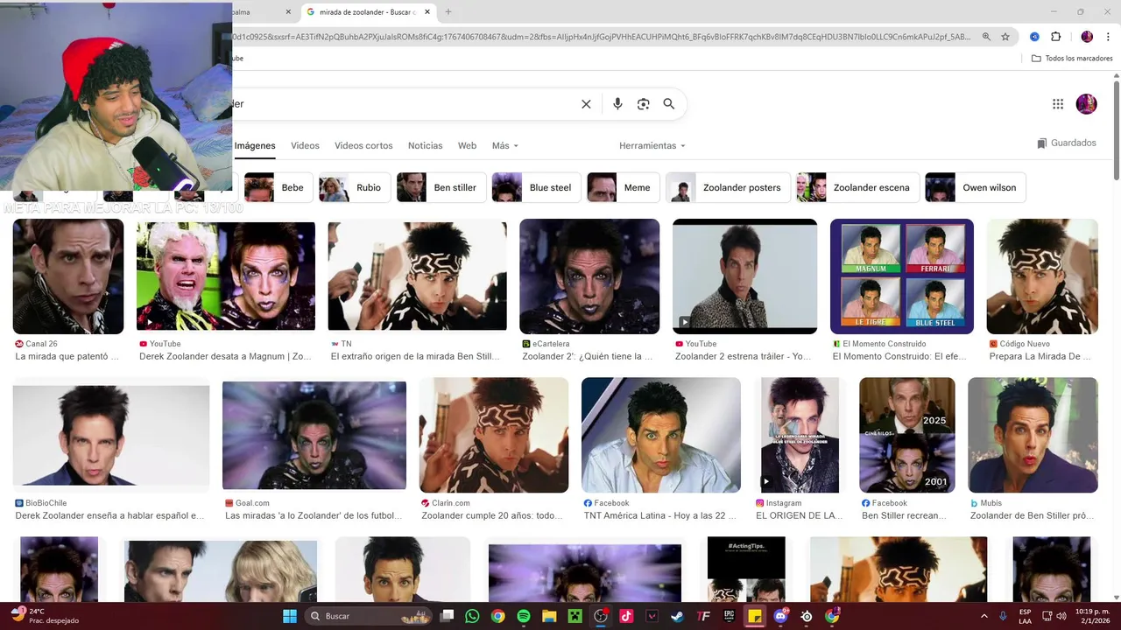Image resolution: width=1121 pixels, height=630 pixels.
Task: Bookmark this page with the star icon
Action: [x=1005, y=37]
